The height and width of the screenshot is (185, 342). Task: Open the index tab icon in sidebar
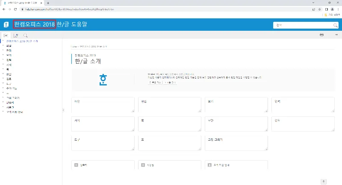pos(16,35)
